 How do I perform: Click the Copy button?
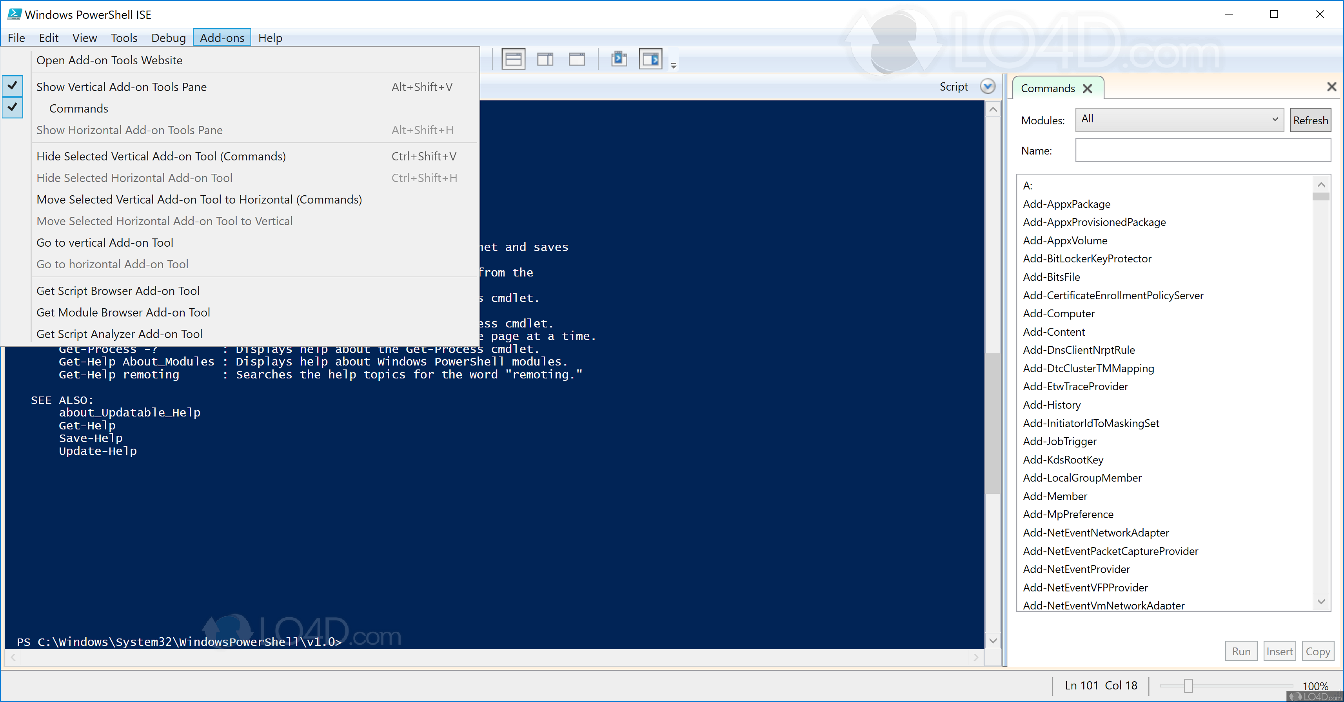click(x=1317, y=651)
